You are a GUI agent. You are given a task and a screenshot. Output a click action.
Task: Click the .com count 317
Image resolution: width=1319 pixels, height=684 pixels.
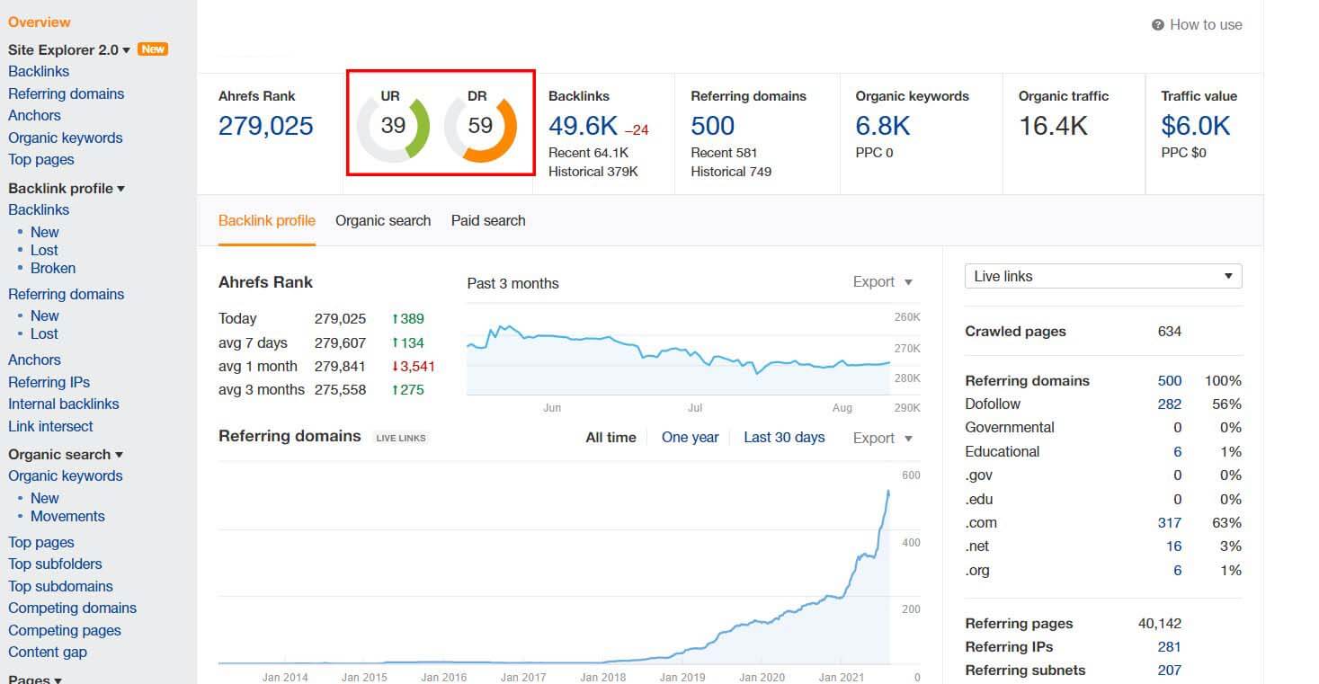click(1170, 523)
